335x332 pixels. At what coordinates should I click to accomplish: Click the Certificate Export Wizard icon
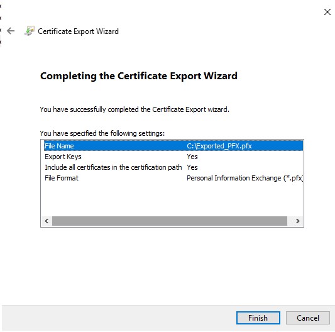click(x=30, y=31)
